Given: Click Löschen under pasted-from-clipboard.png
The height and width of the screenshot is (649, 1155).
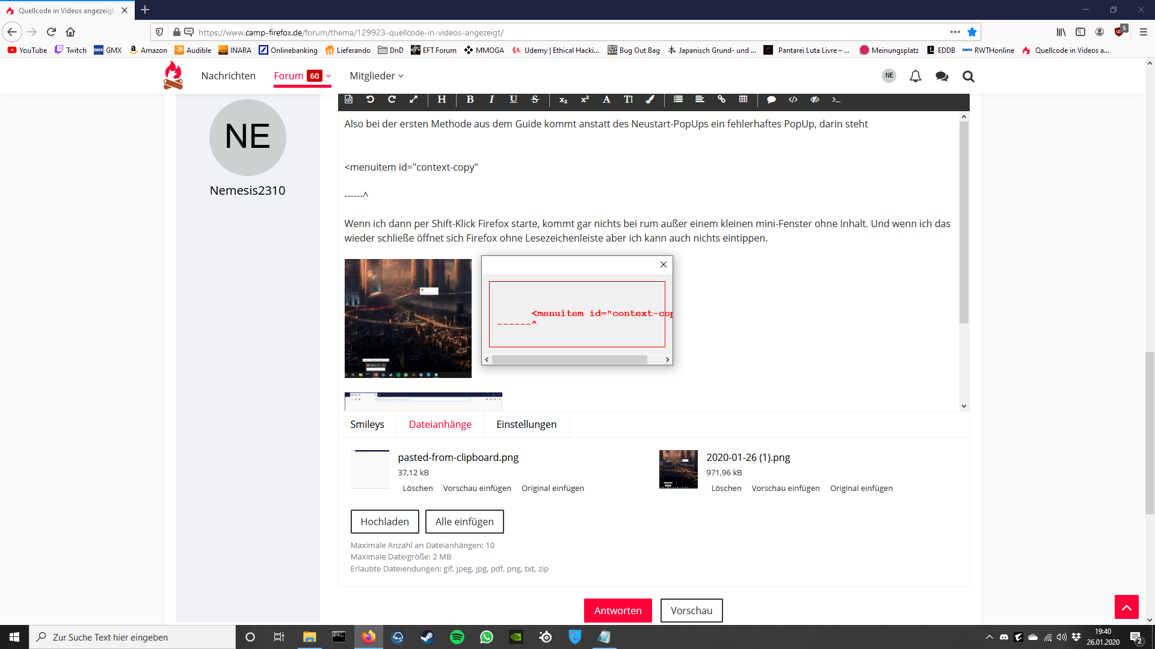Looking at the screenshot, I should pyautogui.click(x=417, y=489).
